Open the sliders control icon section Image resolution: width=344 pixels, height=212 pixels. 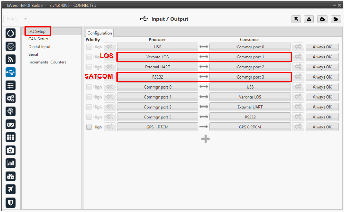[11, 85]
